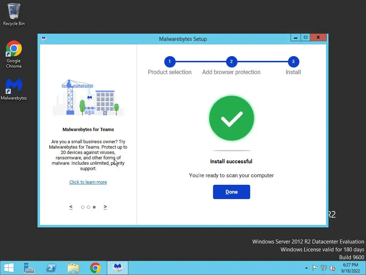This screenshot has width=366, height=275.
Task: Click the Malwarebytes logo in the title bar
Action: 44,39
